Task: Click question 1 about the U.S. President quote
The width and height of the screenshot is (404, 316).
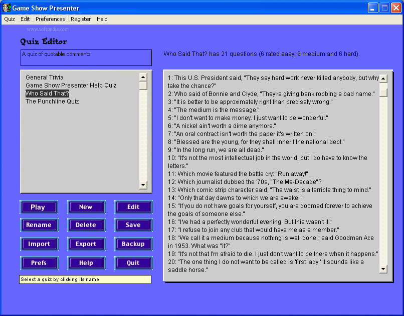Action: (x=273, y=82)
